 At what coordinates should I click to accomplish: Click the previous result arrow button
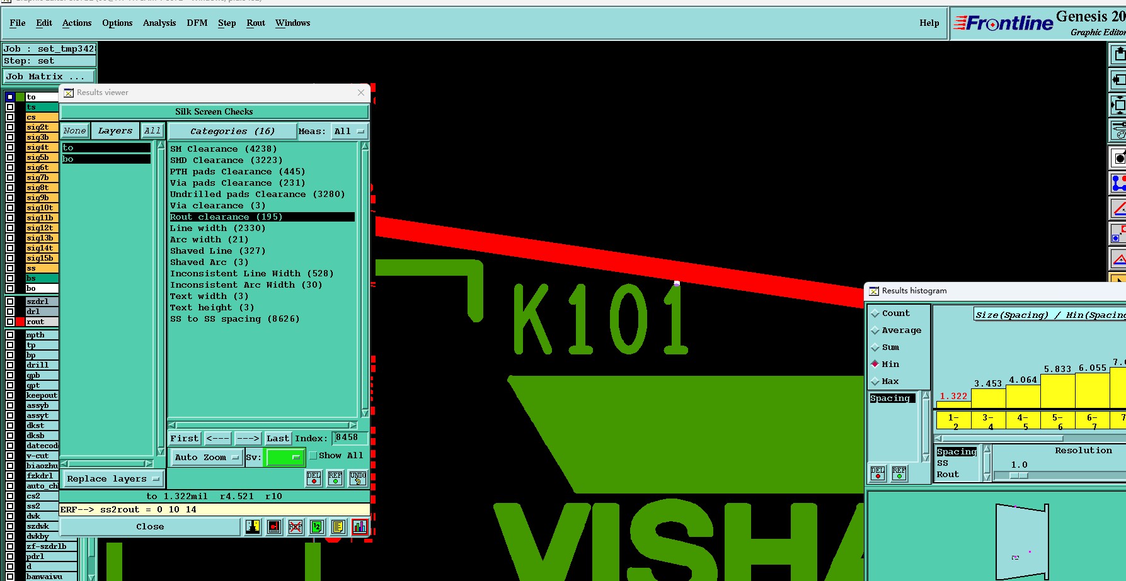[218, 438]
